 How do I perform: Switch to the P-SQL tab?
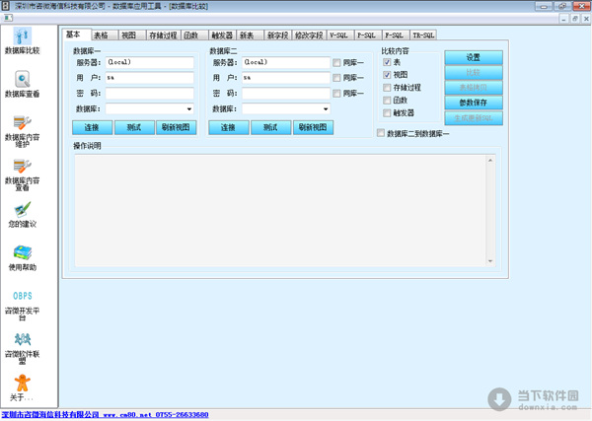[368, 35]
